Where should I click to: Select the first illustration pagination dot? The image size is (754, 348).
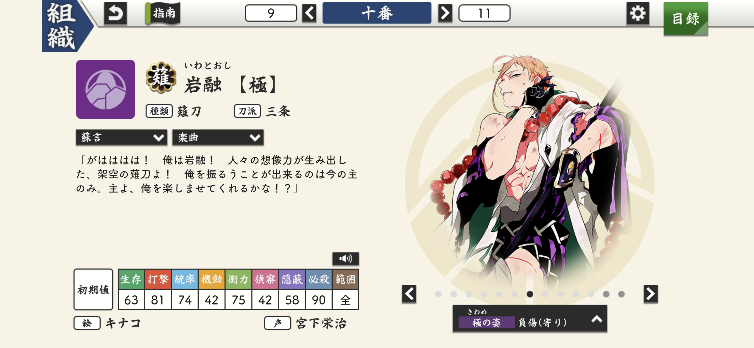438,294
